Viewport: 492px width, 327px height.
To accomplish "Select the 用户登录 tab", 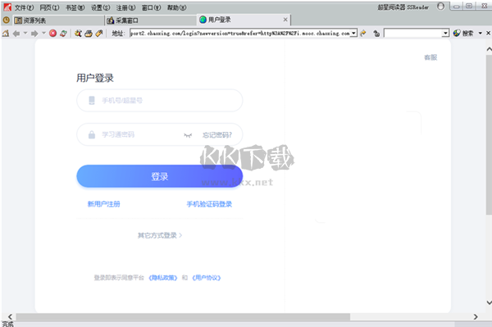I will point(244,20).
